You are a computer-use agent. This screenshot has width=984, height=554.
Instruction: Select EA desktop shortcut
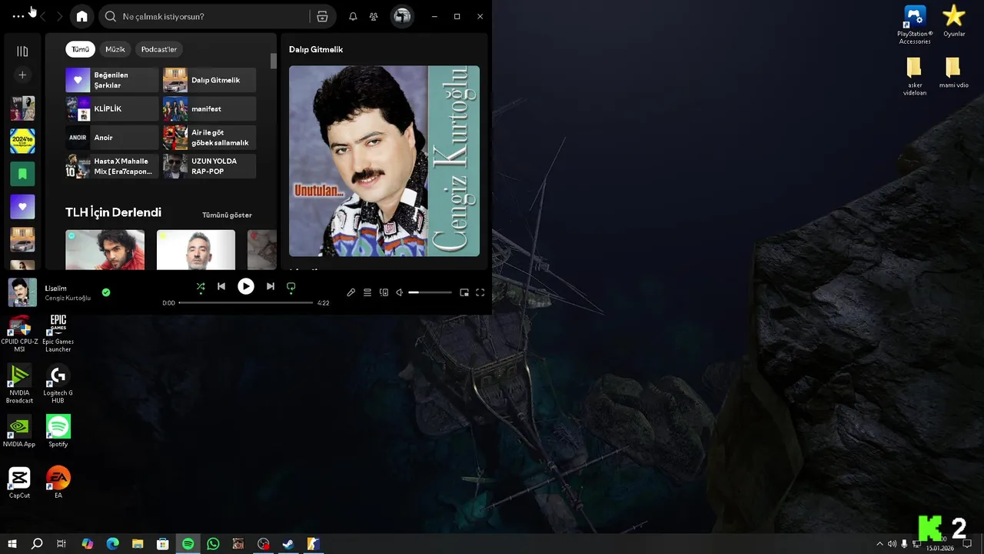[x=58, y=482]
